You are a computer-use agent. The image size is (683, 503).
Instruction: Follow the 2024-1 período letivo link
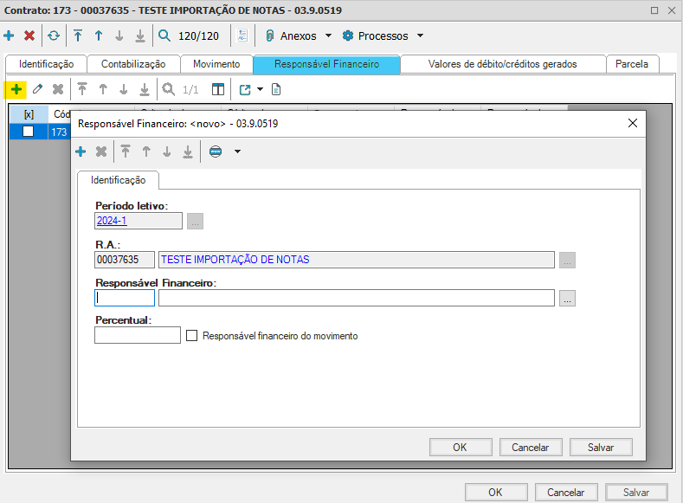tap(111, 221)
